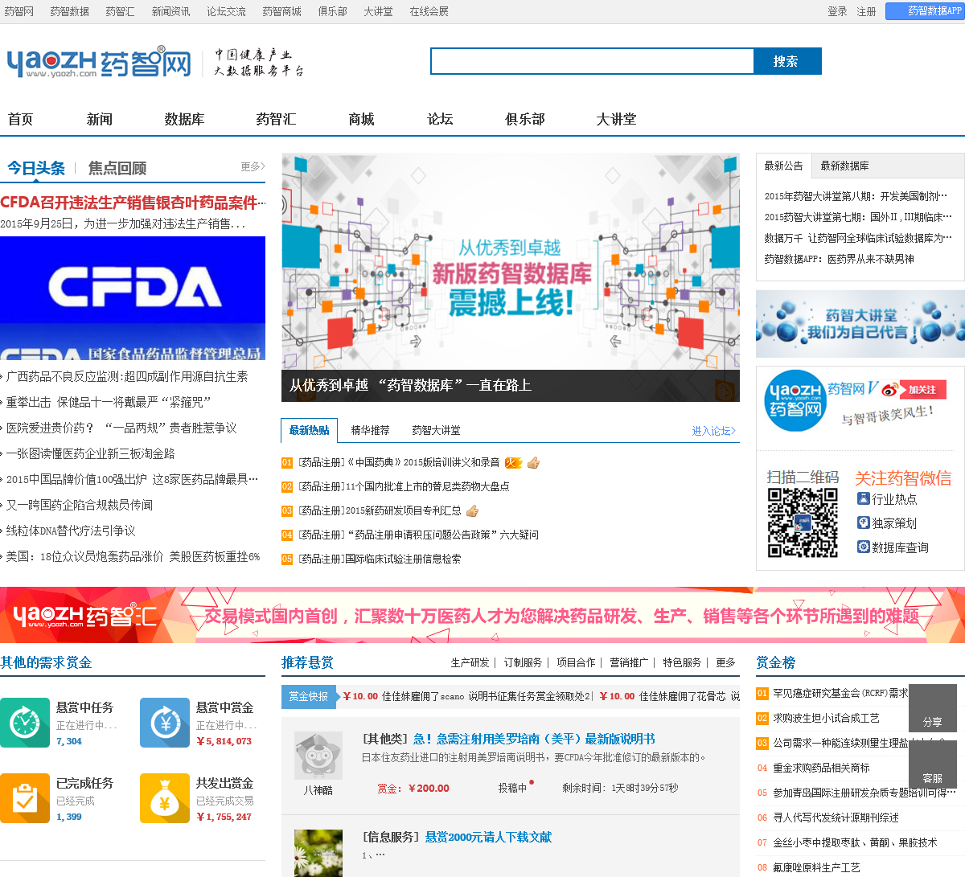Select the 最新热贴 tab
The image size is (965, 877).
tap(310, 430)
